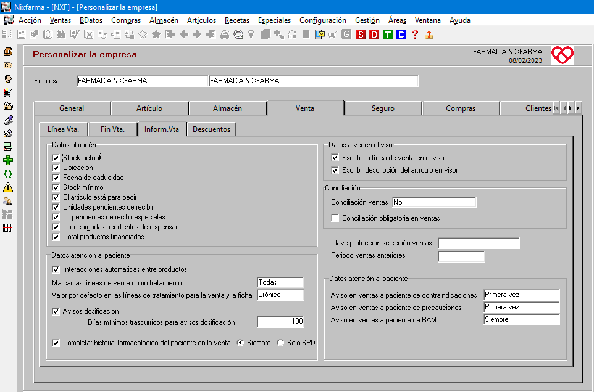Open the Artículos menu
Image resolution: width=594 pixels, height=392 pixels.
tap(201, 20)
